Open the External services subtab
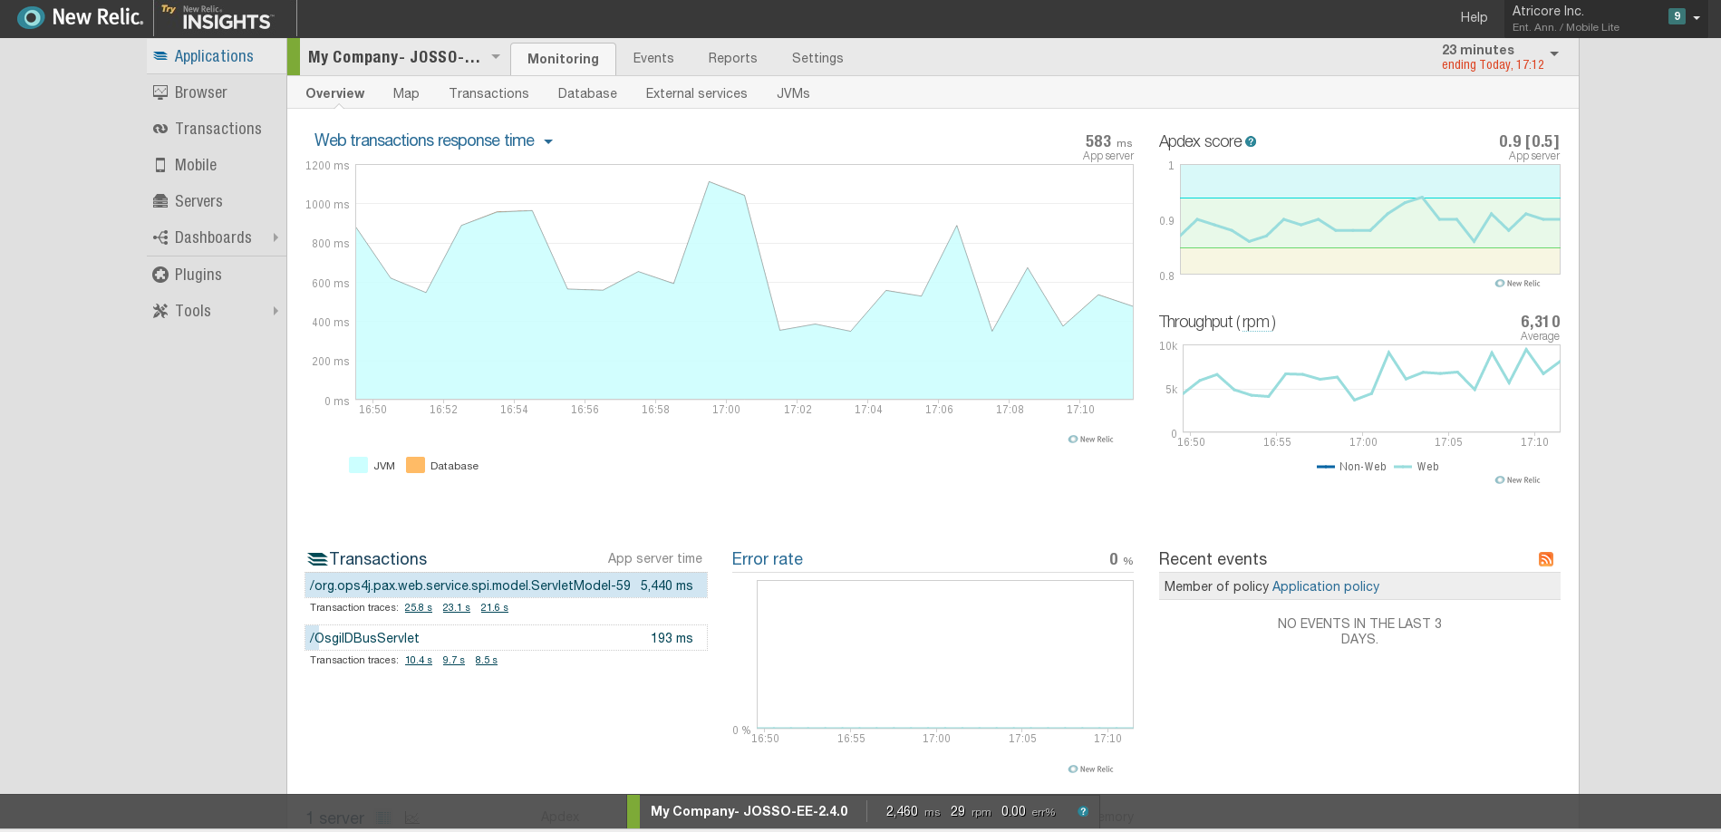This screenshot has width=1721, height=832. tap(696, 93)
